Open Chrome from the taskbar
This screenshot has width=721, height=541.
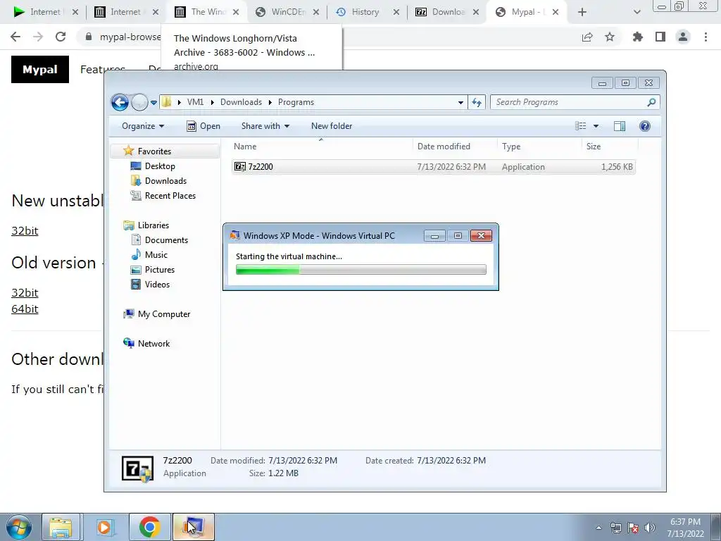coord(149,527)
